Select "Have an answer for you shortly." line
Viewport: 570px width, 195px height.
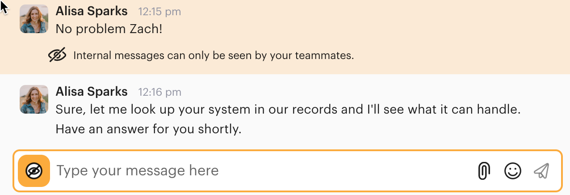(x=148, y=130)
